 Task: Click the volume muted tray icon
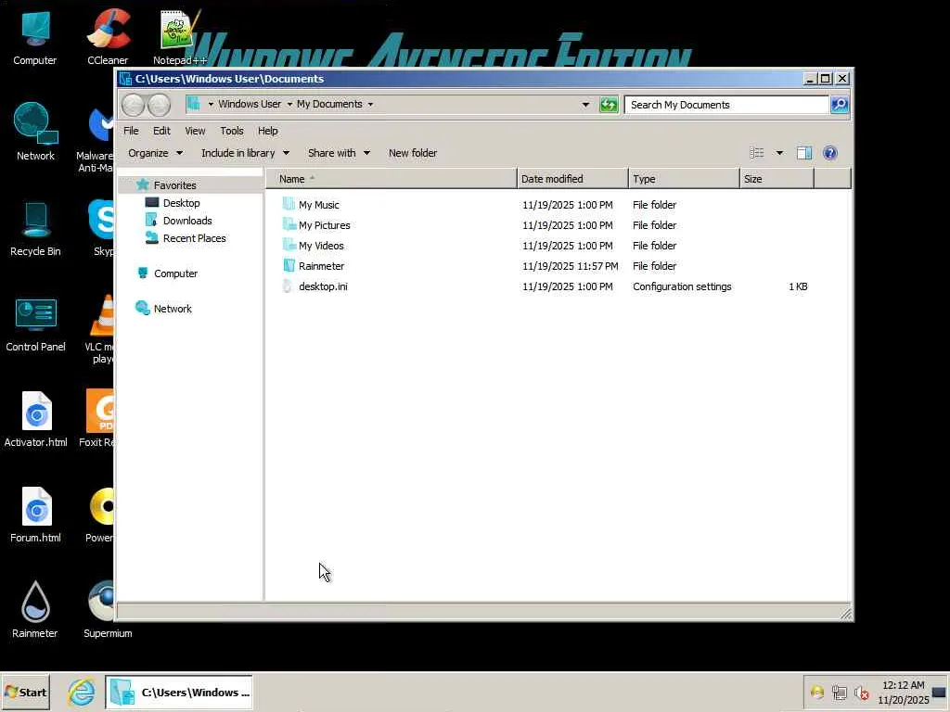coord(862,693)
